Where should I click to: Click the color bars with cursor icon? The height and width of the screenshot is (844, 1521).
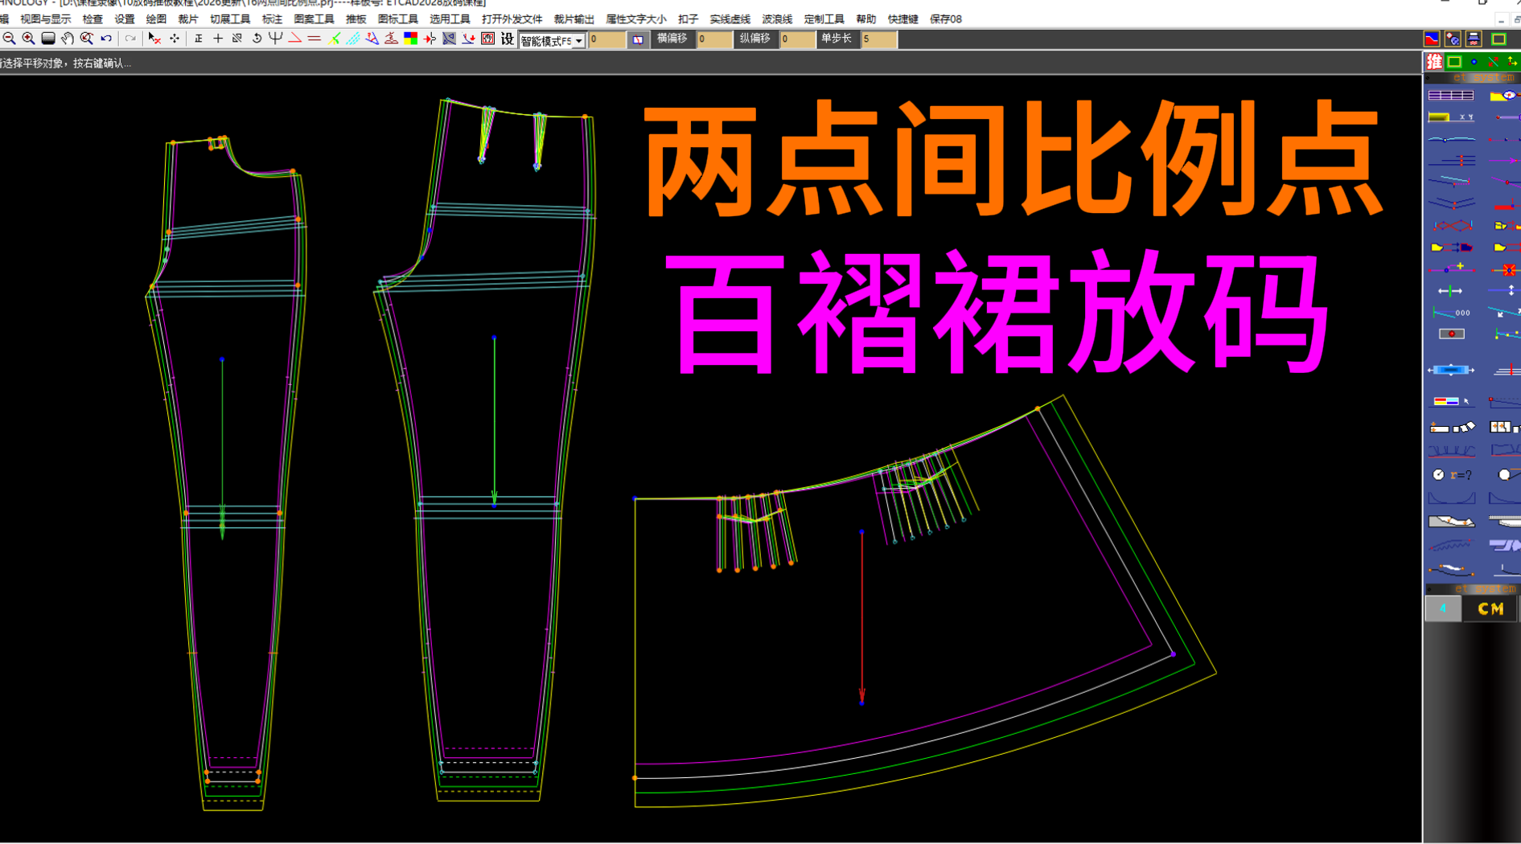point(1451,401)
